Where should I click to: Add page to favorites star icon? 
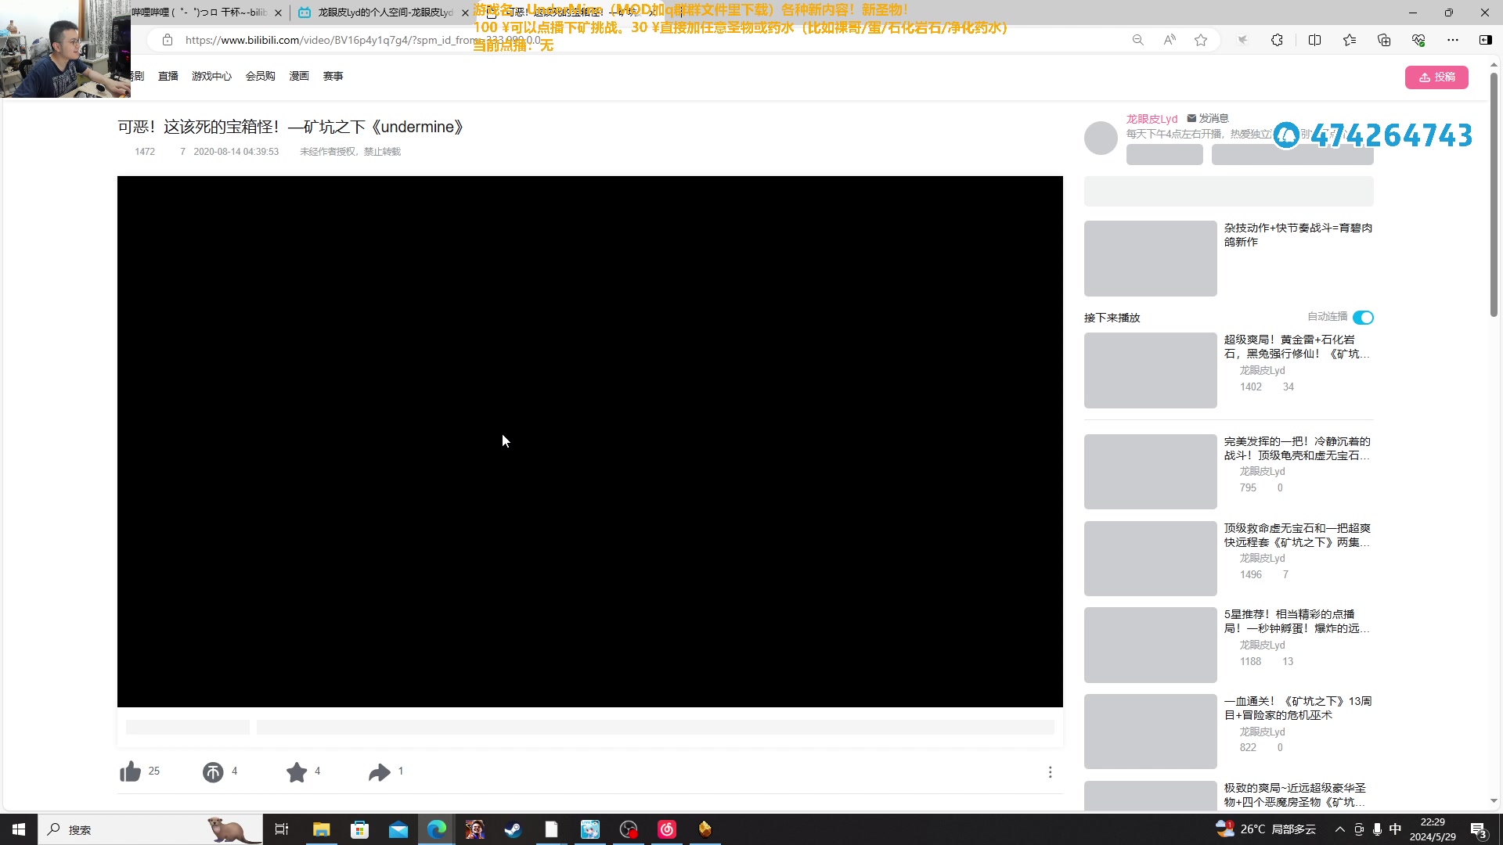(1201, 40)
